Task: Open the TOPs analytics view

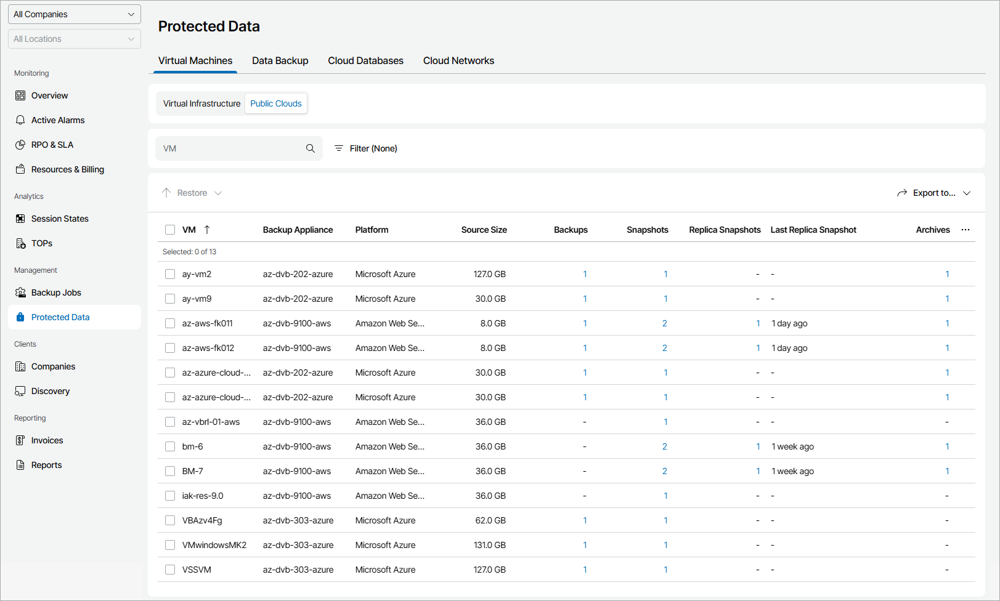Action: pos(41,243)
